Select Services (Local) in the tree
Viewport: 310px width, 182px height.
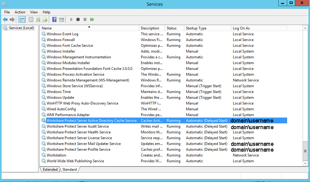click(x=19, y=28)
